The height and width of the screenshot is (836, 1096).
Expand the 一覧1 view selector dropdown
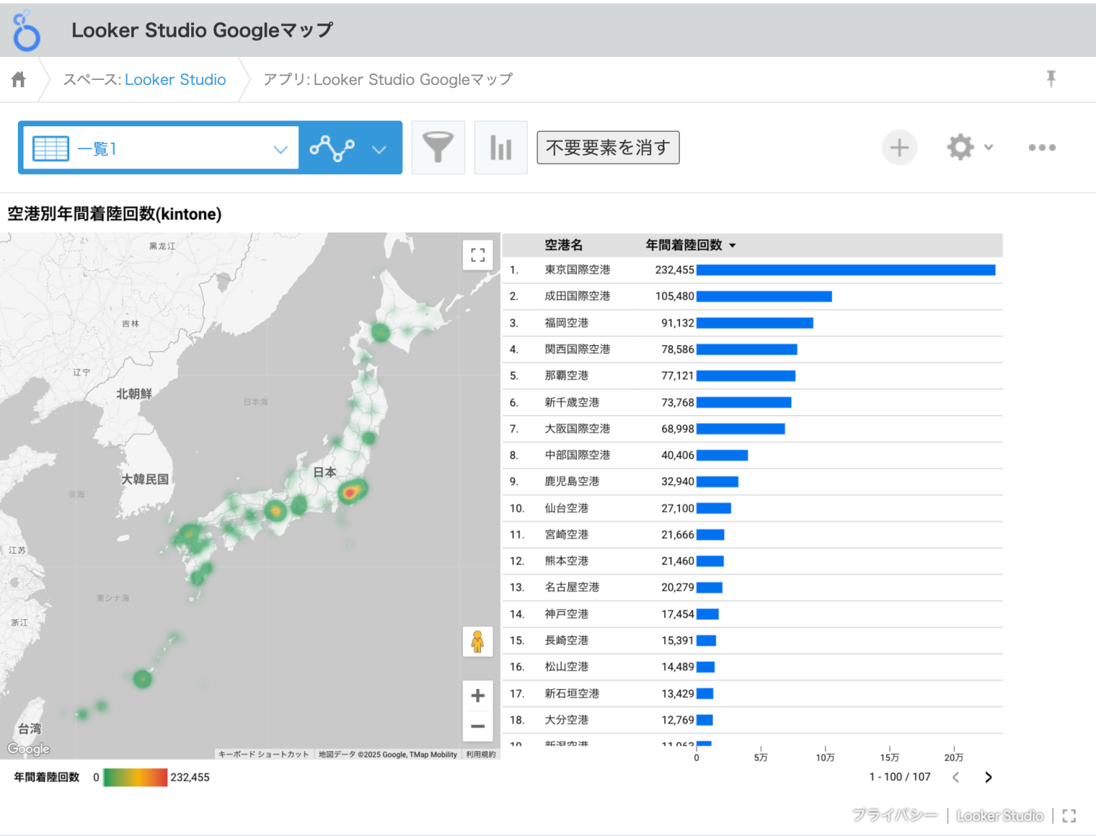[x=279, y=148]
